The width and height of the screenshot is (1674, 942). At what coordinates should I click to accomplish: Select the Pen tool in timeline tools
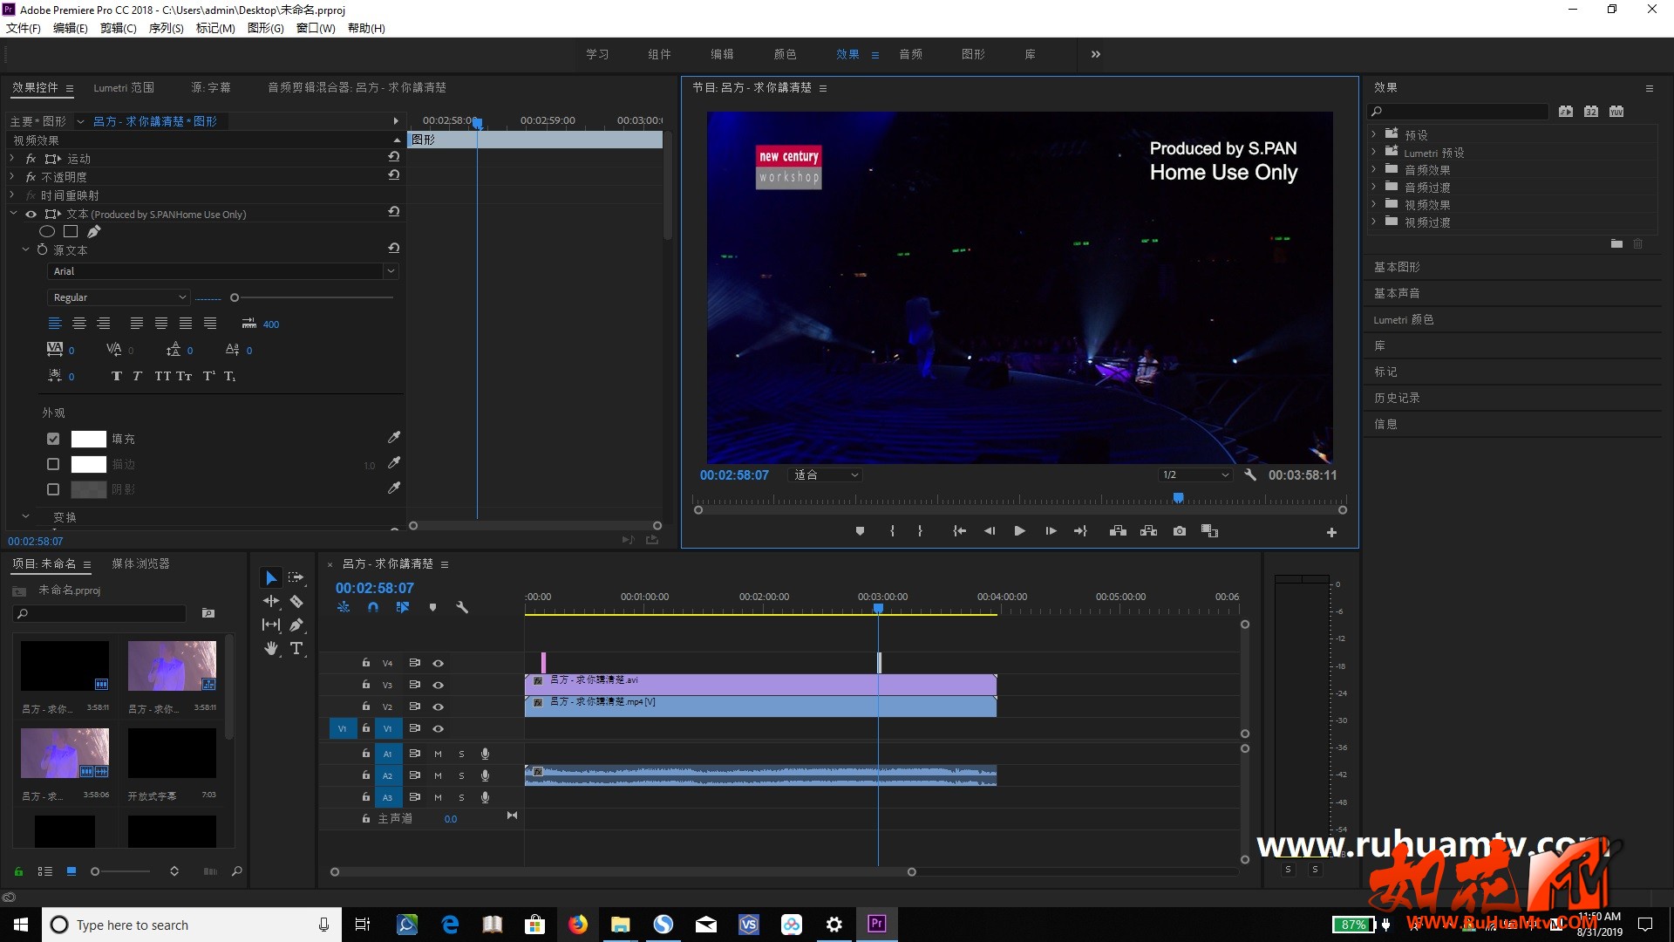296,625
